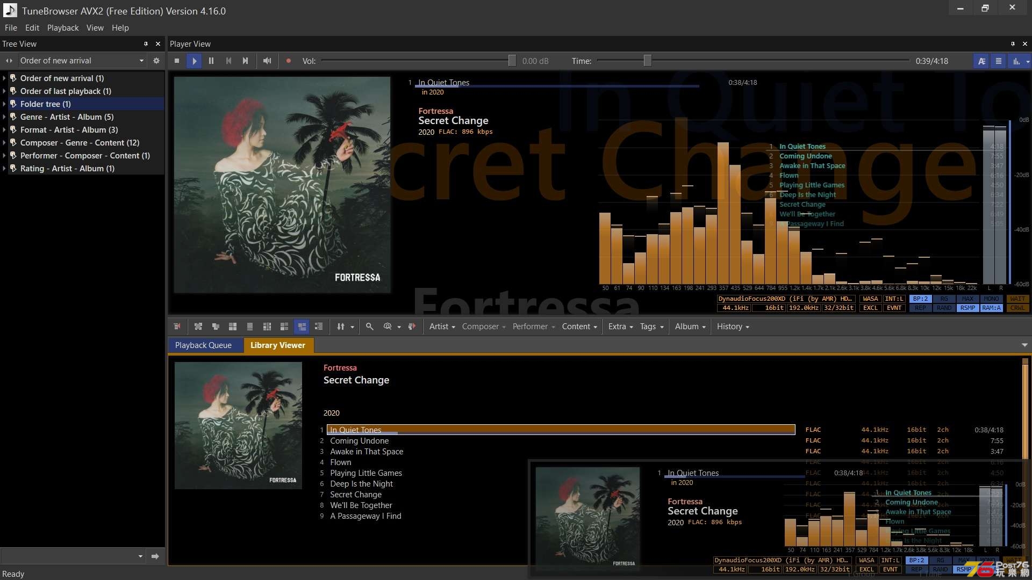This screenshot has height=580, width=1032.
Task: Toggle the WAIT indicator
Action: tap(1017, 299)
